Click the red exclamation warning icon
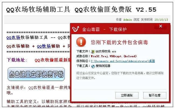The width and height of the screenshot is (175, 109). pyautogui.click(x=81, y=42)
